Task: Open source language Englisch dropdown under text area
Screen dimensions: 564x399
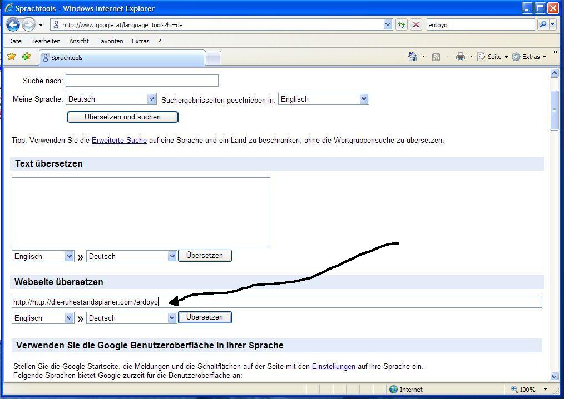Action: coord(43,256)
